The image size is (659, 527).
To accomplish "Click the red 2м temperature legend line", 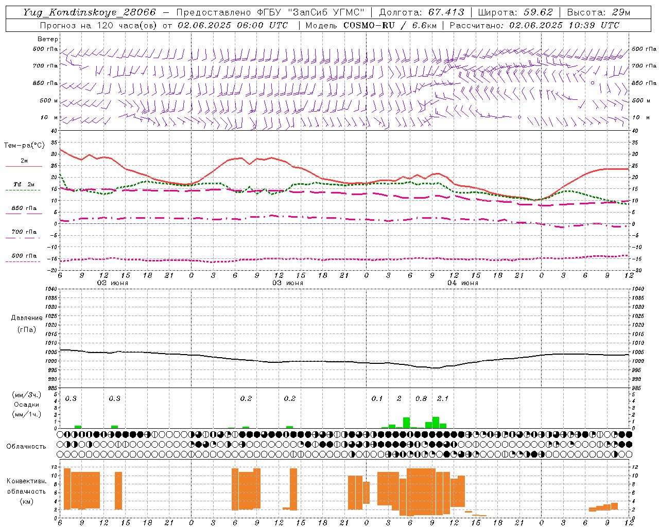I will tap(24, 166).
